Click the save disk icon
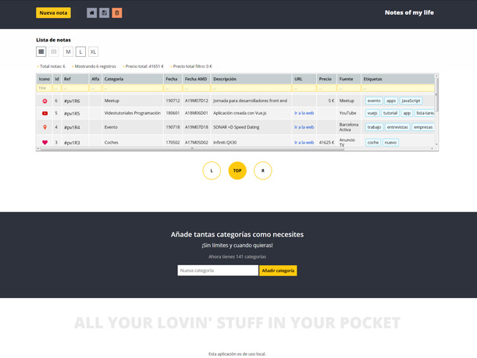This screenshot has width=477, height=358. pyautogui.click(x=104, y=12)
